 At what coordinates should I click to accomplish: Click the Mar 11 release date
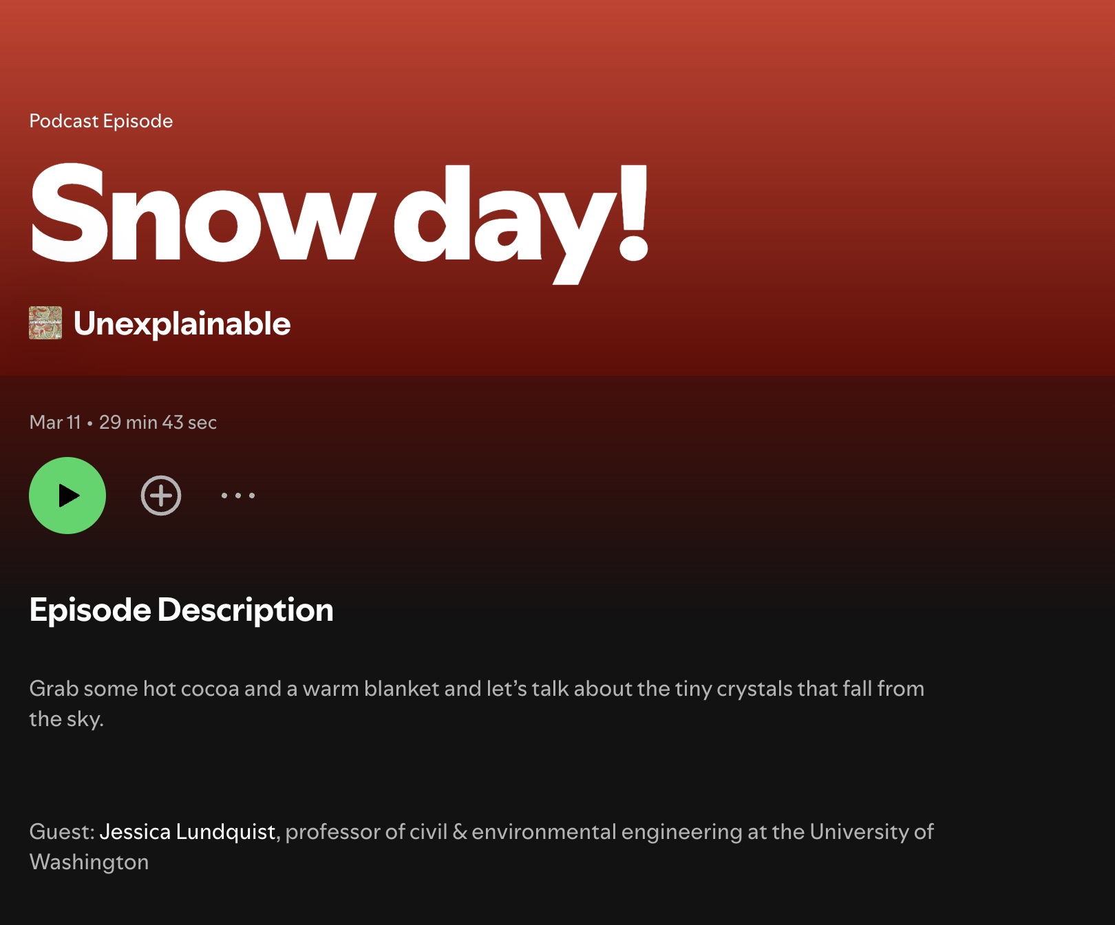(55, 422)
